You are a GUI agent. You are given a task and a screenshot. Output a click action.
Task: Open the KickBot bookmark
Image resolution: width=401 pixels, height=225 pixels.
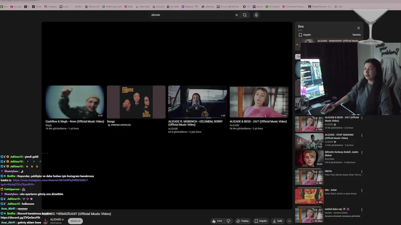click(x=77, y=7)
